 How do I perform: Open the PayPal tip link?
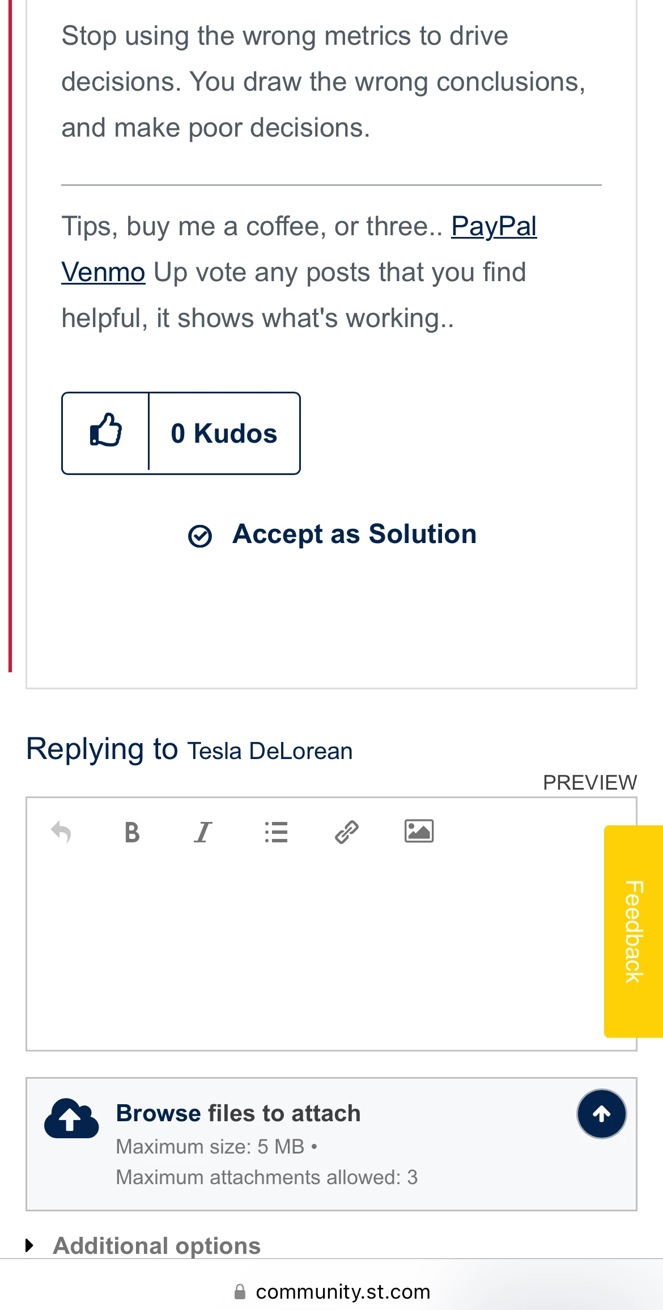494,227
